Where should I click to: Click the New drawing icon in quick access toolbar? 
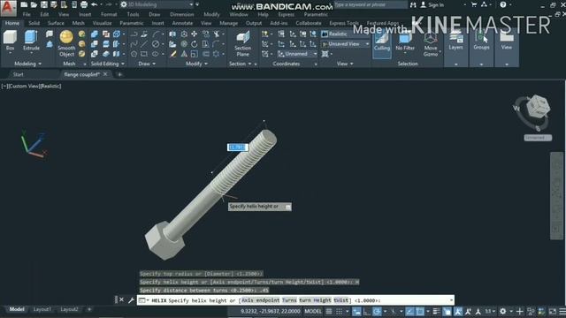[24, 4]
